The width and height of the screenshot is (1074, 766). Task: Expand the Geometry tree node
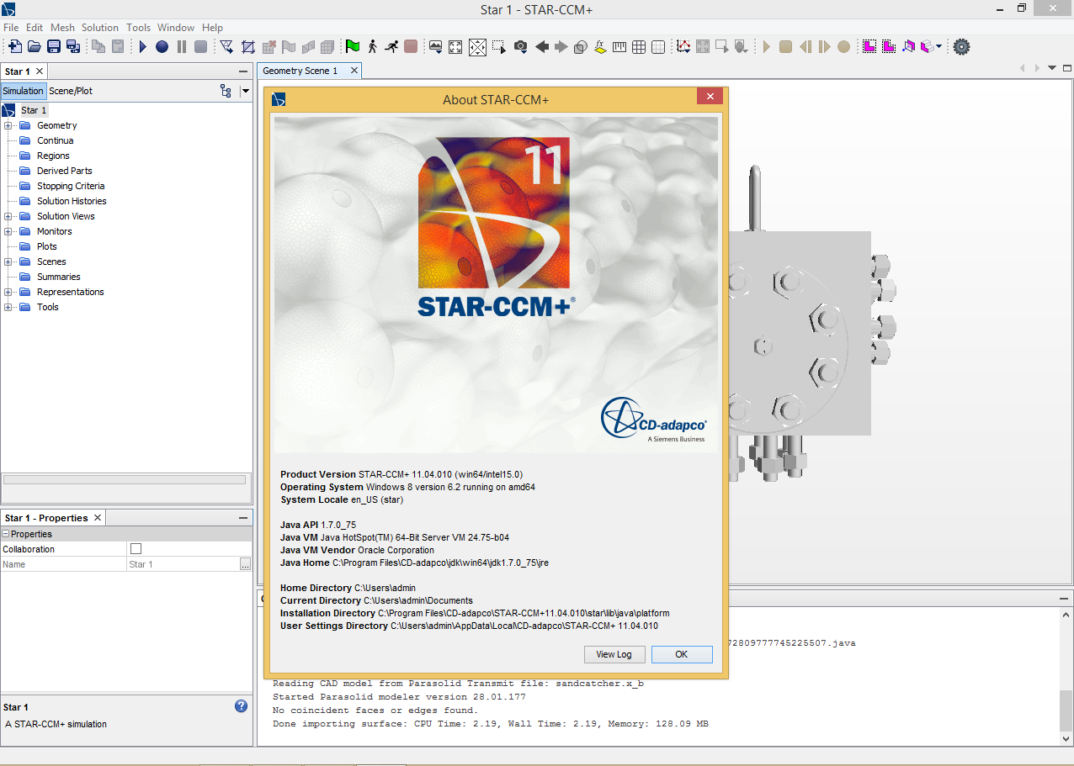(x=8, y=125)
